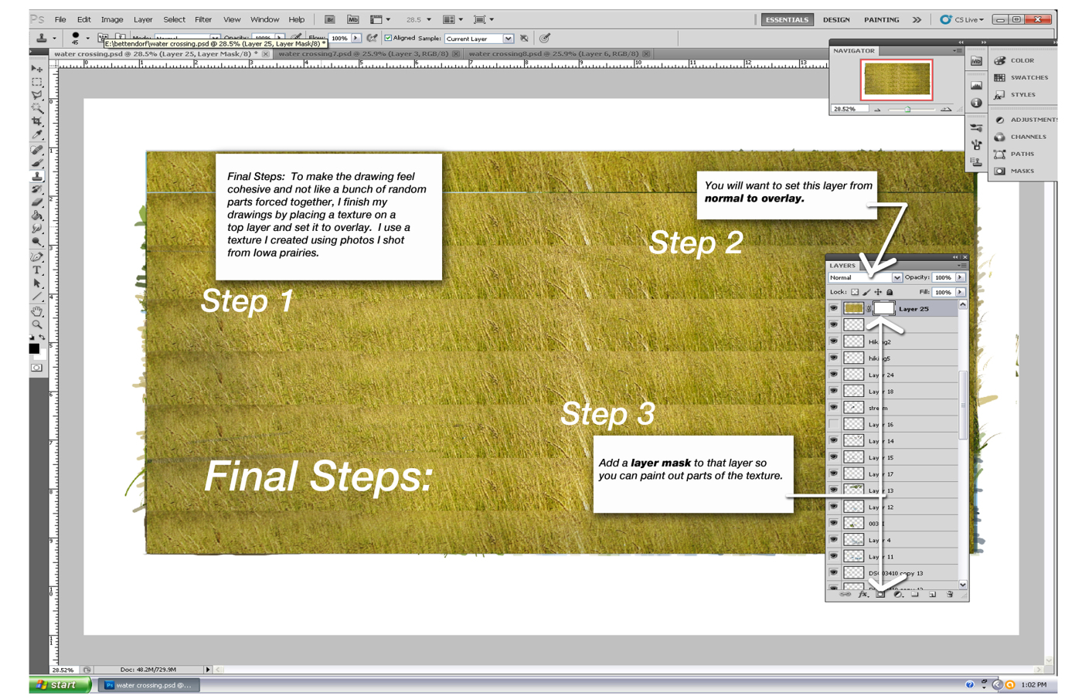Hide Layer 25 using its eye icon
The height and width of the screenshot is (699, 1082).
[x=833, y=308]
